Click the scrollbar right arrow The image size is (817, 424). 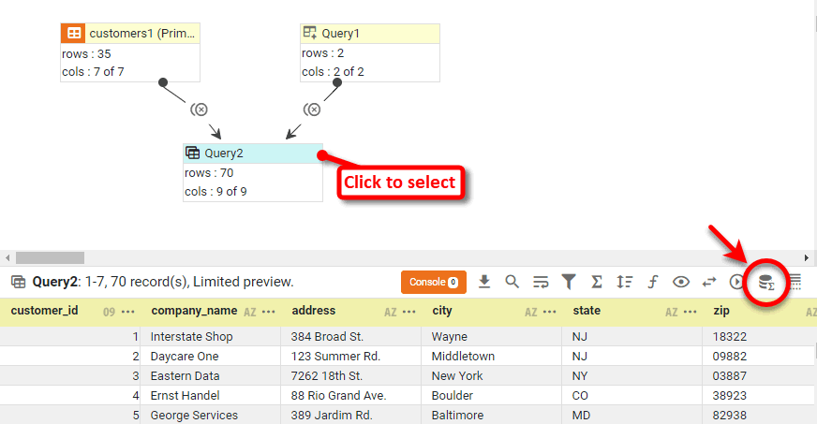[808, 257]
